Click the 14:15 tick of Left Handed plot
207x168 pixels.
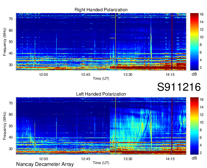[x=170, y=159]
